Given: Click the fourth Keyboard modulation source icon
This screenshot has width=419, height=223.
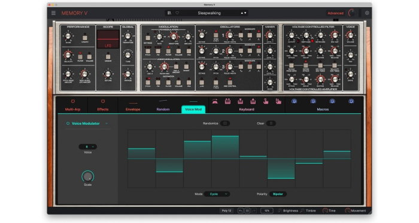Looking at the screenshot, I should (253, 101).
